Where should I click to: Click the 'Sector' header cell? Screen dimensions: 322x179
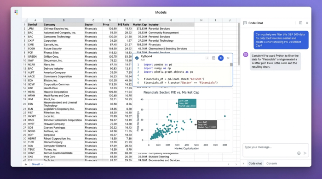coord(93,25)
